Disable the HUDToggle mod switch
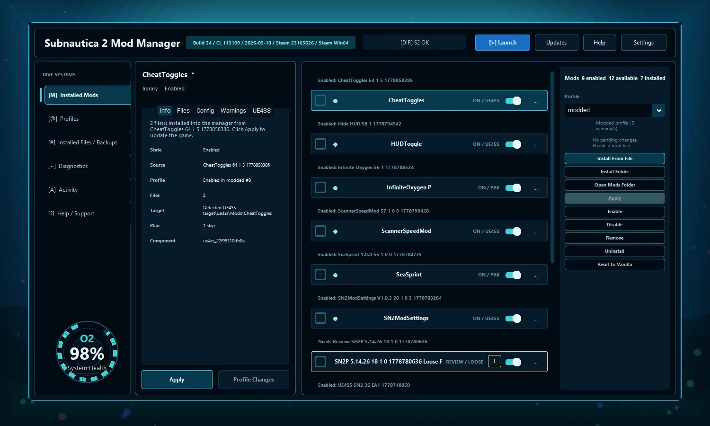 (513, 144)
